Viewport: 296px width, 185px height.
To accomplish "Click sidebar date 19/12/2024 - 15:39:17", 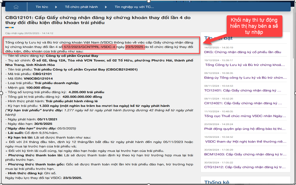I will pos(219,60).
